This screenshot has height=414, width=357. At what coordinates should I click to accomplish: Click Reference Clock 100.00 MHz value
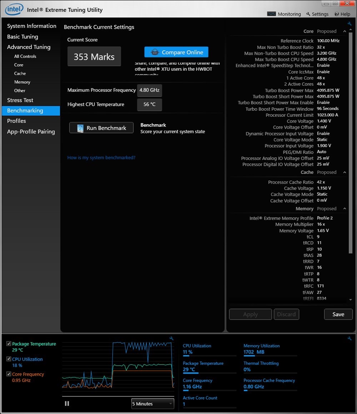click(x=328, y=41)
